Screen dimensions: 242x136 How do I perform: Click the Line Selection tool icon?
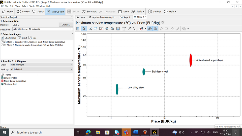point(90,29)
